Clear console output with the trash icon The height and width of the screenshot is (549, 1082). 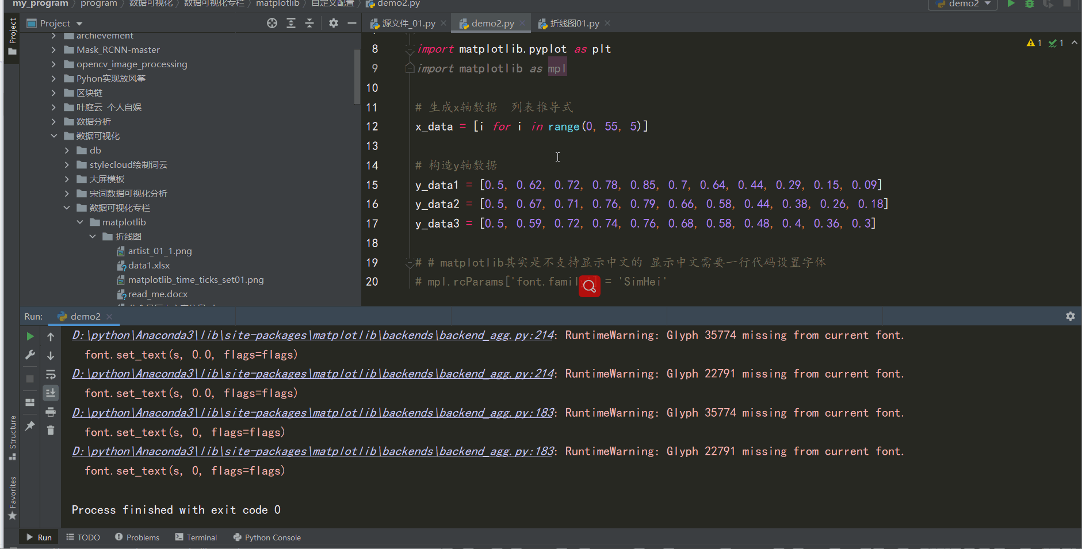point(51,430)
